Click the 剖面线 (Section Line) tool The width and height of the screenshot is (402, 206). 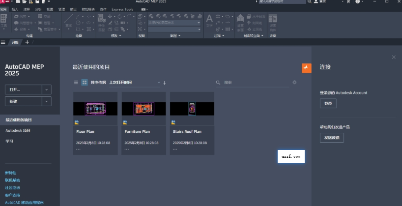tap(255, 23)
